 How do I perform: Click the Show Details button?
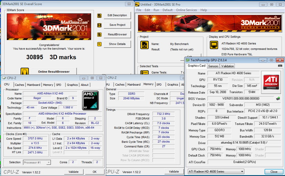[x=117, y=44]
